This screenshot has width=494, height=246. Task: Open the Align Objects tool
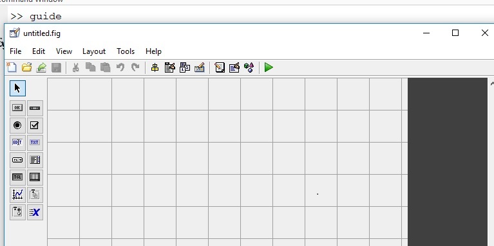(155, 67)
